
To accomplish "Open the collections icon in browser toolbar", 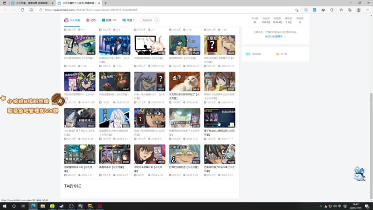I will tap(350, 10).
